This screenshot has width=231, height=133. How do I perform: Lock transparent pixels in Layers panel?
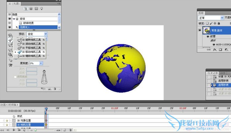[207, 23]
